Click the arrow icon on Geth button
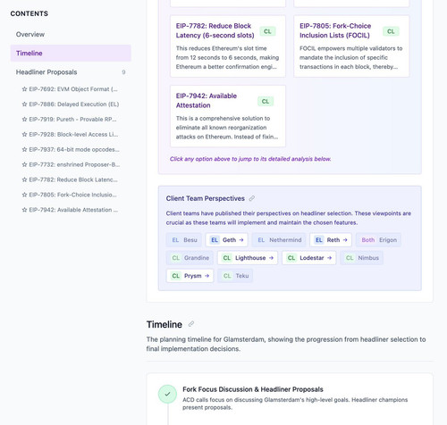 (241, 240)
